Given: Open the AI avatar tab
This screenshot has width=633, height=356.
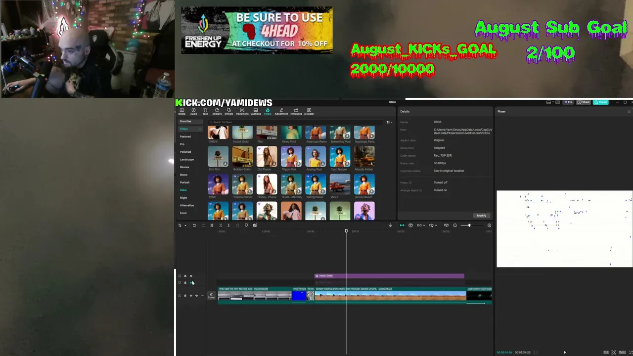Looking at the screenshot, I should click(309, 112).
